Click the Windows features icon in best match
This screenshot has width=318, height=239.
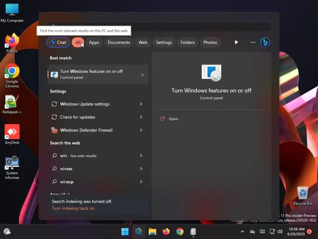[x=54, y=75]
